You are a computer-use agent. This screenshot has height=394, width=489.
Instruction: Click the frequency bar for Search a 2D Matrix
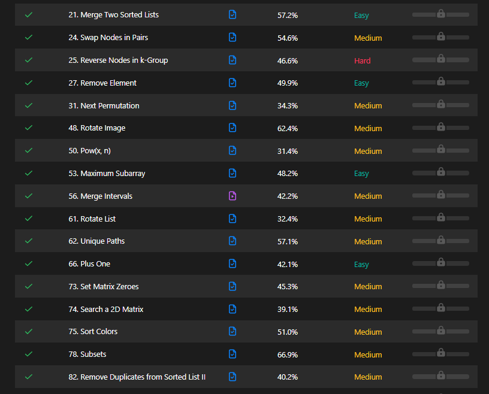pyautogui.click(x=440, y=308)
